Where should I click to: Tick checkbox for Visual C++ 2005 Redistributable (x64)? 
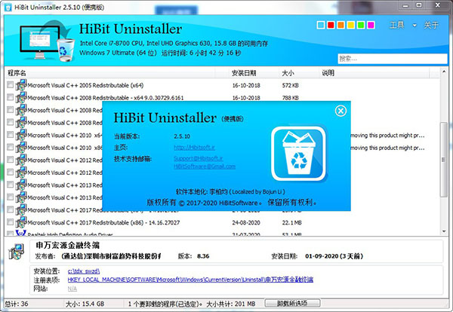pyautogui.click(x=10, y=84)
